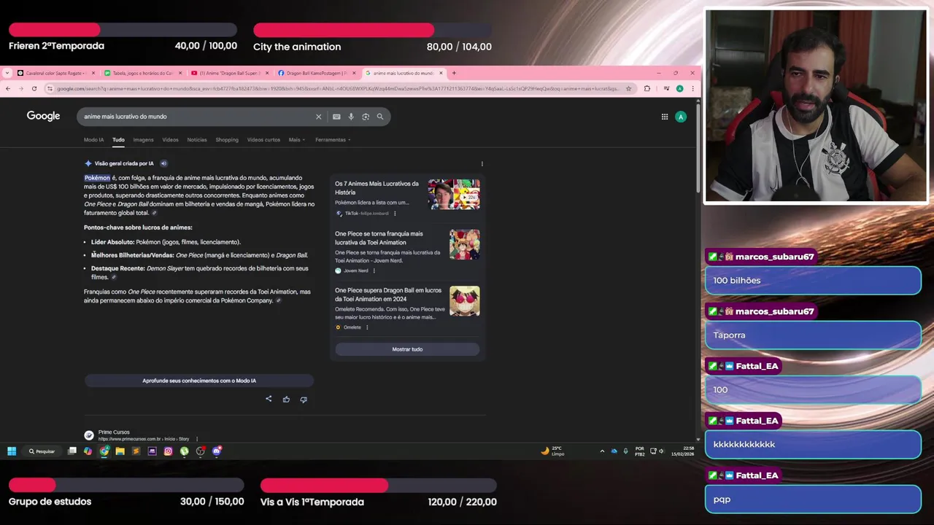Screen dimensions: 934x525
Task: Select the Notícias results tab
Action: 197,140
